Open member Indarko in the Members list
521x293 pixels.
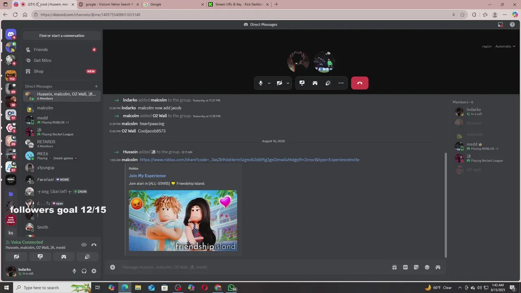[x=483, y=112]
